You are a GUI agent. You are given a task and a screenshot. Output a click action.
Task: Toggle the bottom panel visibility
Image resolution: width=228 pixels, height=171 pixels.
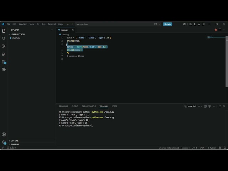(199, 24)
